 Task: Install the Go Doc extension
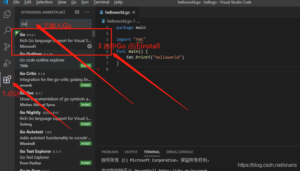[85, 104]
